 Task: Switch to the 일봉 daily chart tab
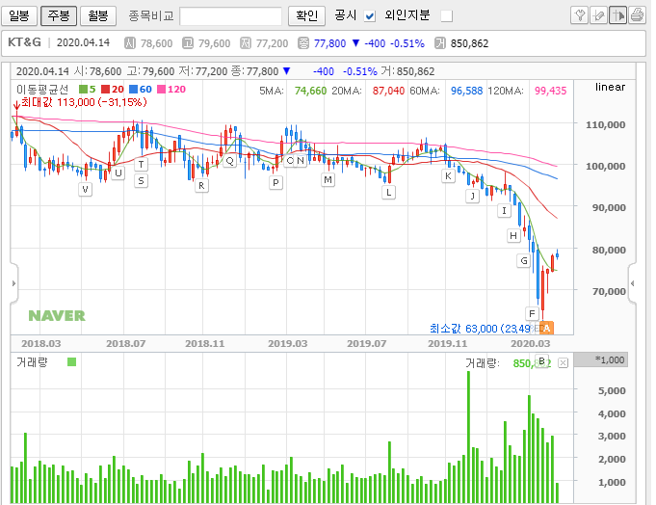19,15
